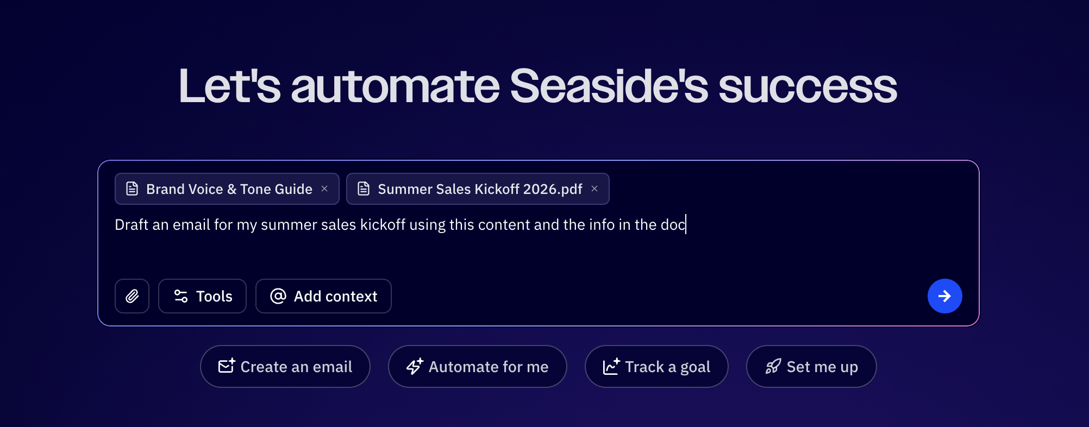This screenshot has height=427, width=1089.
Task: Choose the Automate for me suggestion
Action: [x=478, y=367]
